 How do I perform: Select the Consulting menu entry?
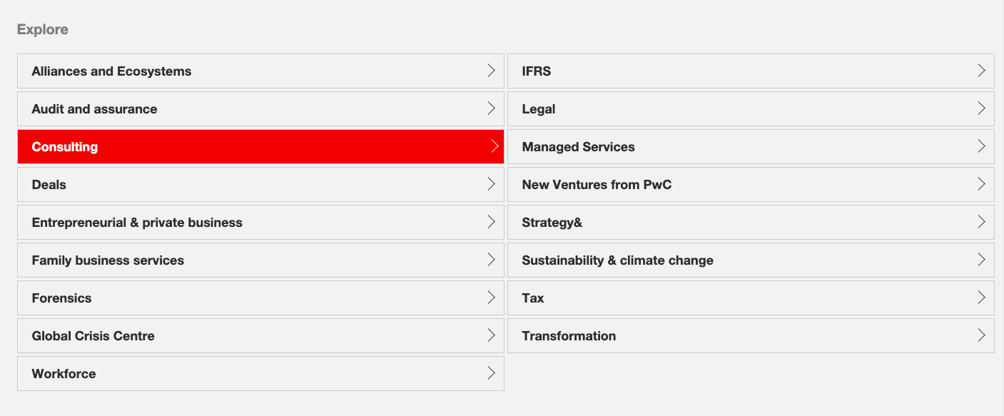65,147
